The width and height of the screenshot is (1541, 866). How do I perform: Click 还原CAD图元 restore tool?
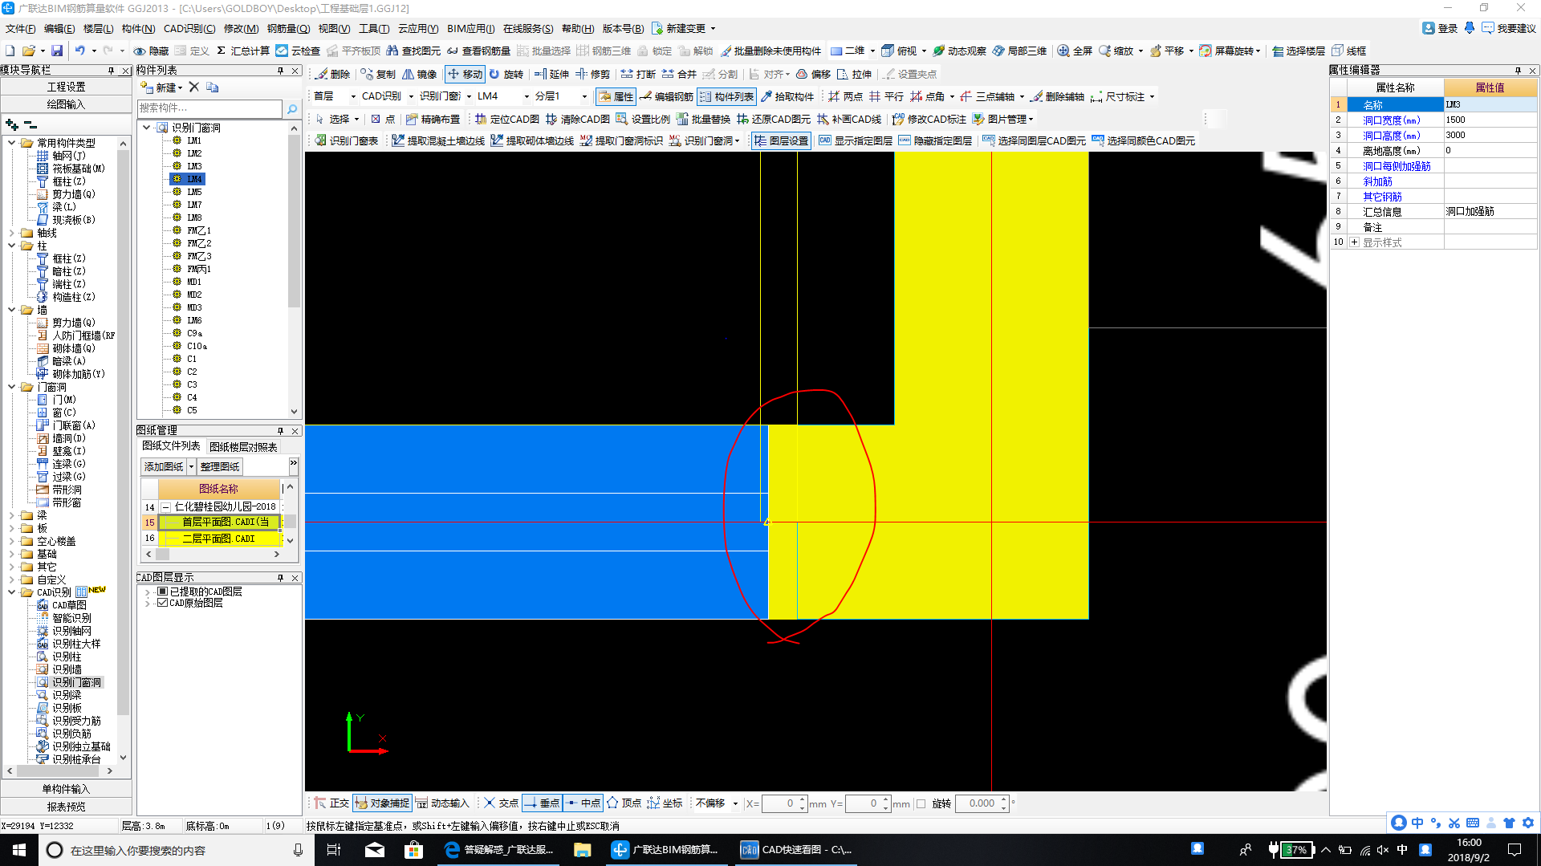pos(774,119)
